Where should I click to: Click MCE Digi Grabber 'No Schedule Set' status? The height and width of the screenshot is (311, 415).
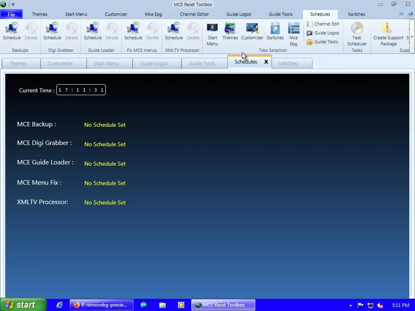pos(105,145)
